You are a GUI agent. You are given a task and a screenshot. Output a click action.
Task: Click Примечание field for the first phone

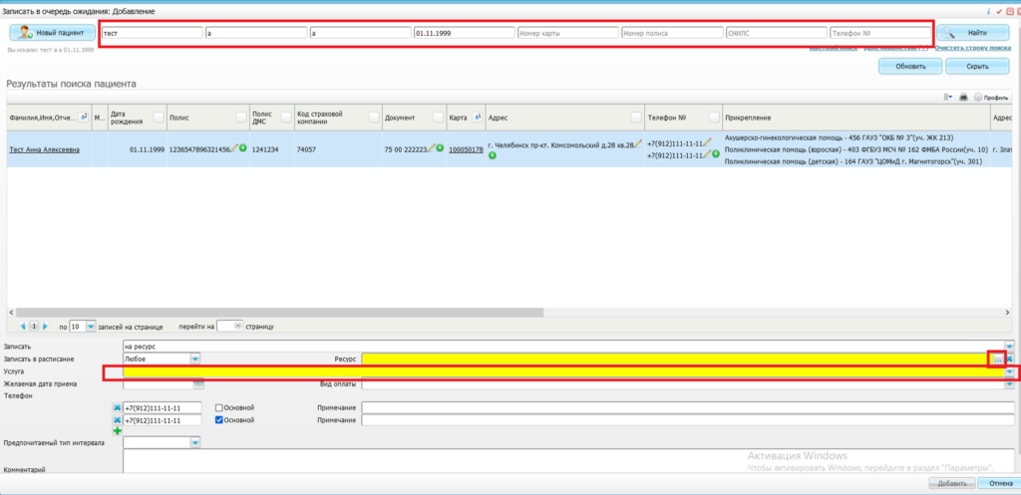point(688,407)
